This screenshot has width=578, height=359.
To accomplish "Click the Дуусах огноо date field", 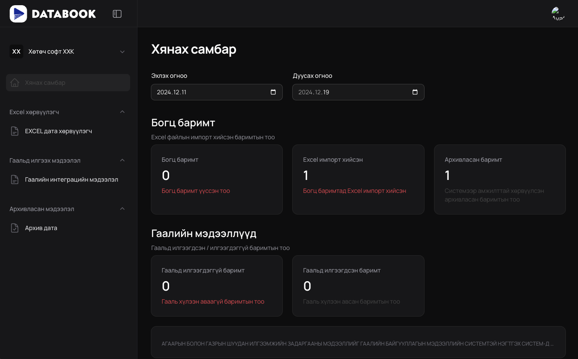I will [350, 92].
